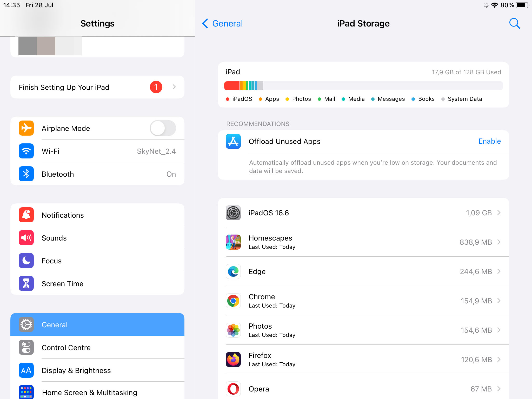Open Chrome storage details chevron
This screenshot has height=399, width=532.
point(499,301)
